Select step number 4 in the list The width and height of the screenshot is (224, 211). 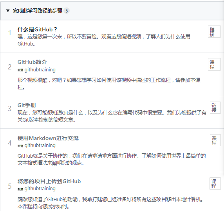(9, 143)
